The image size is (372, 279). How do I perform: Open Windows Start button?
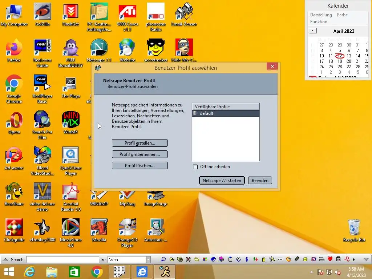pos(9,272)
